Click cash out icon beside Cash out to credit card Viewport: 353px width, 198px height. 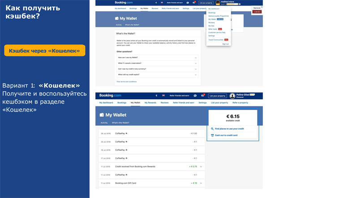pyautogui.click(x=212, y=135)
